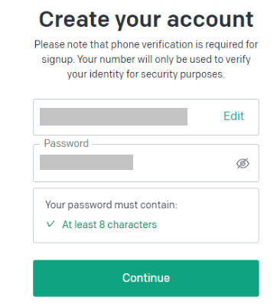Click the green checkmark icon for password rule
The height and width of the screenshot is (307, 280).
point(50,224)
